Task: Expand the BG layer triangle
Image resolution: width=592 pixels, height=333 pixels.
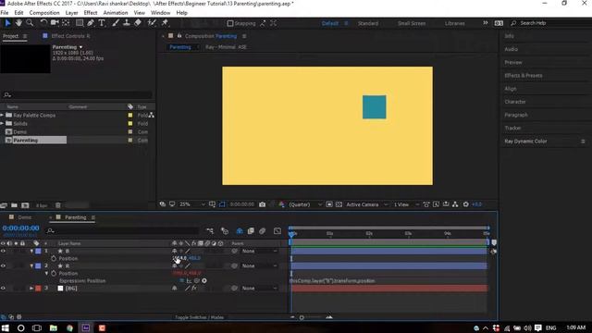Action: pyautogui.click(x=31, y=288)
